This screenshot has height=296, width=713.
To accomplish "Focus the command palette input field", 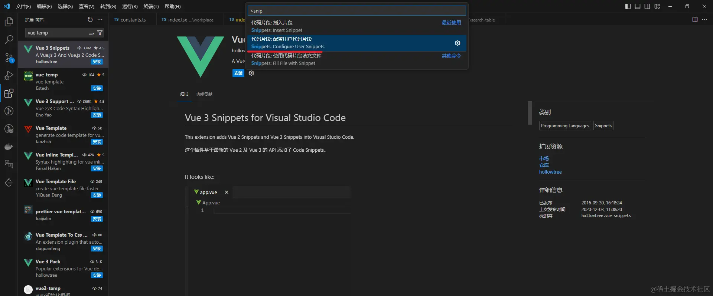I will [356, 11].
